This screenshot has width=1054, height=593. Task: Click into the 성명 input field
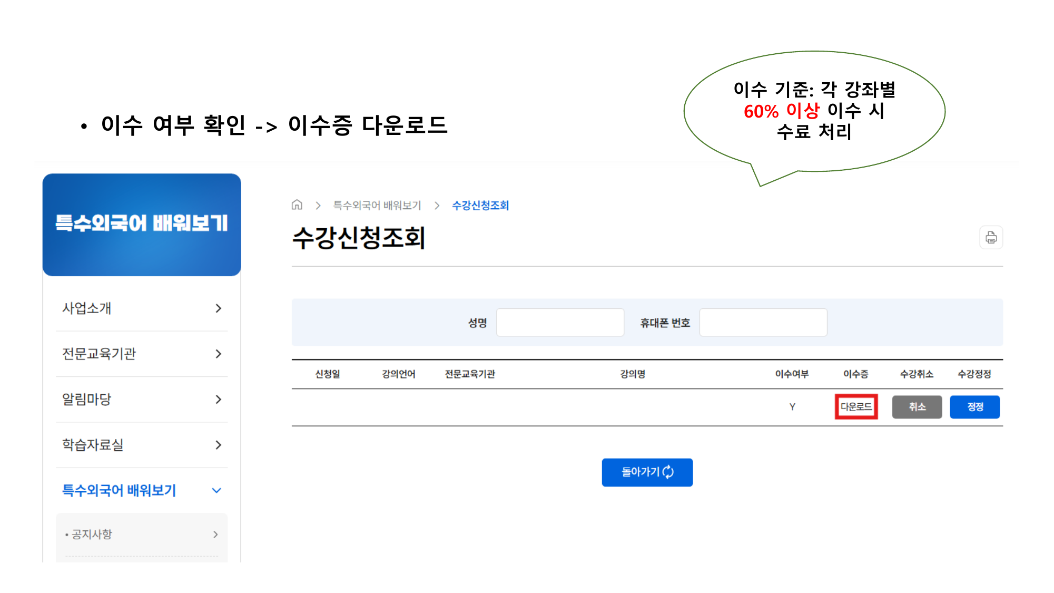560,323
